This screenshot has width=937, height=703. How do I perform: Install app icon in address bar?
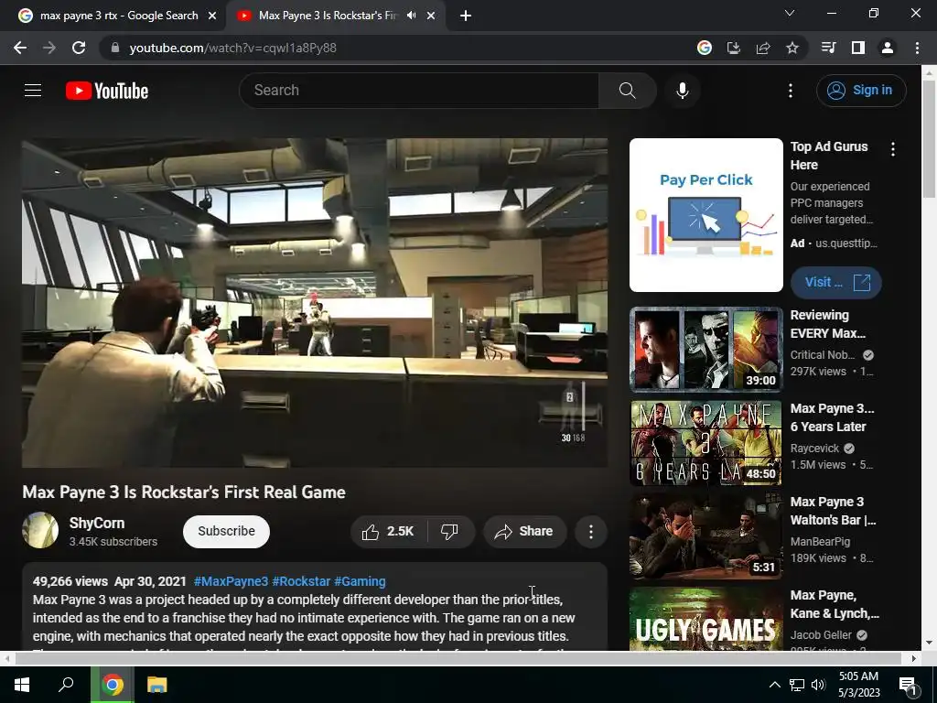pos(733,48)
